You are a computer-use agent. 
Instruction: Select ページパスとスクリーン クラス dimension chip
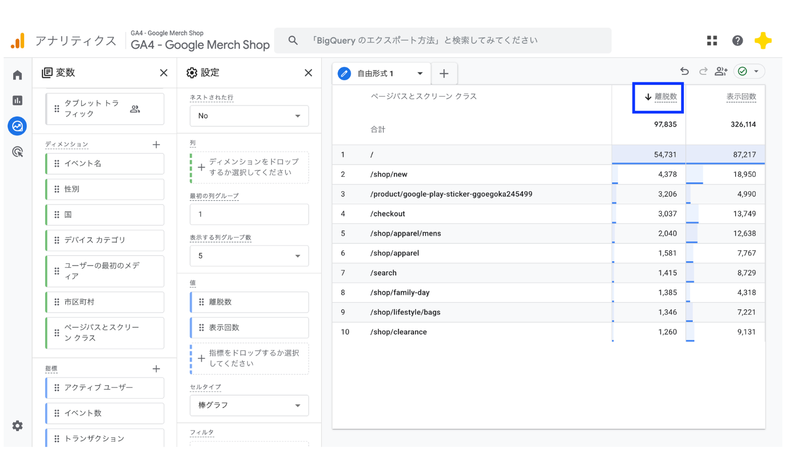coord(105,333)
